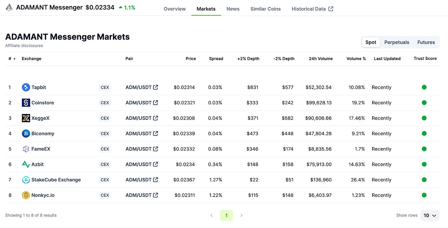Sort by 24h Volume column header
448x228 pixels.
pyautogui.click(x=321, y=59)
